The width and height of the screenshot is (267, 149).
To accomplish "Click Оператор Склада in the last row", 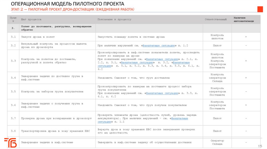I will 217,142.
